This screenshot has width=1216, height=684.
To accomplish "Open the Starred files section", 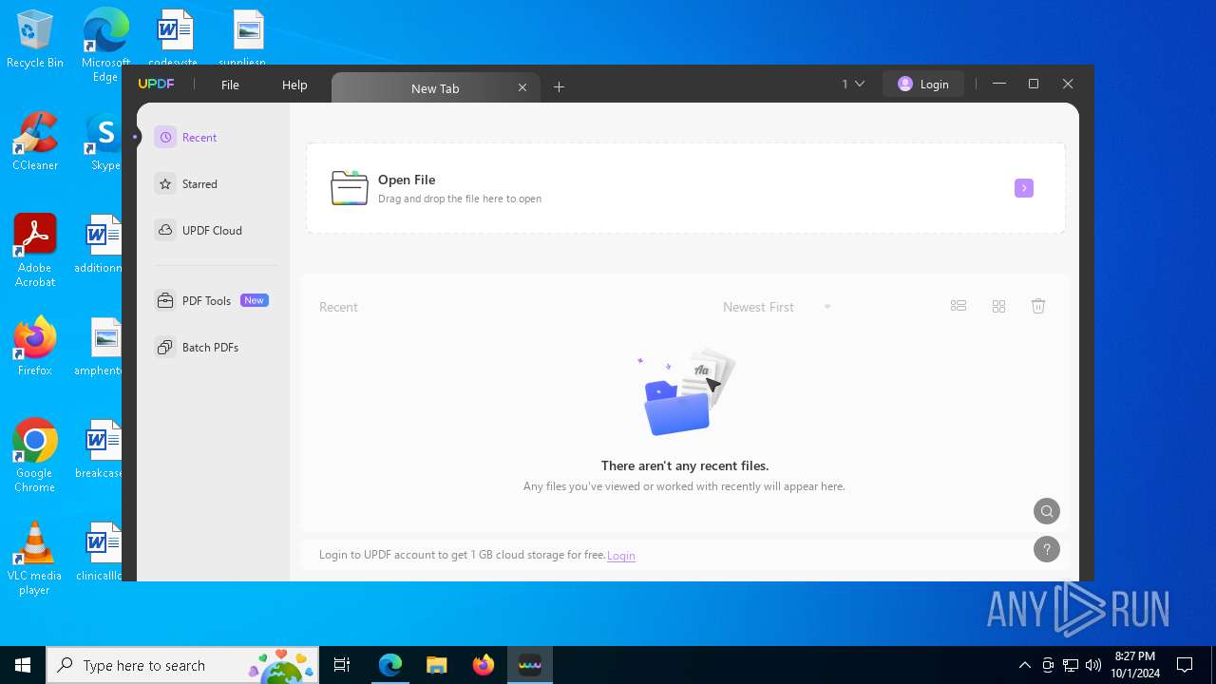I will pyautogui.click(x=187, y=184).
